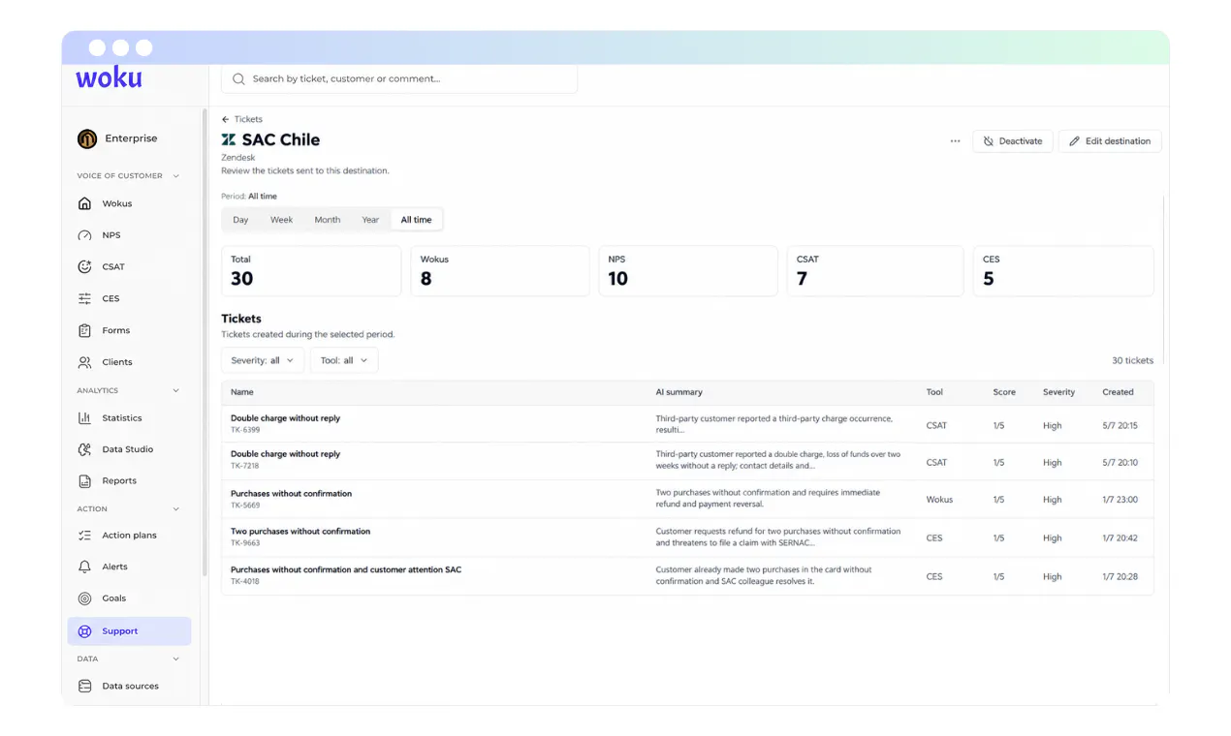Screen dimensions: 1231x736
Task: Open Purchases without confirmation TK-5669
Action: pyautogui.click(x=687, y=500)
